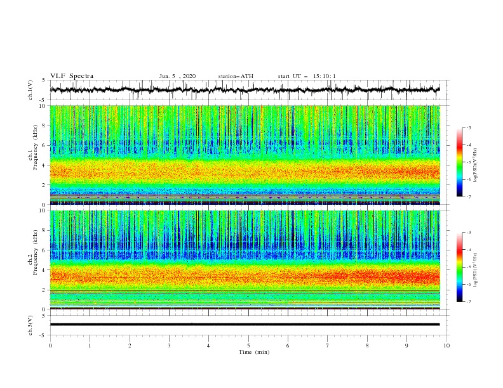Click the "start UT = 15:10:1" label
The width and height of the screenshot is (503, 388).
point(307,76)
